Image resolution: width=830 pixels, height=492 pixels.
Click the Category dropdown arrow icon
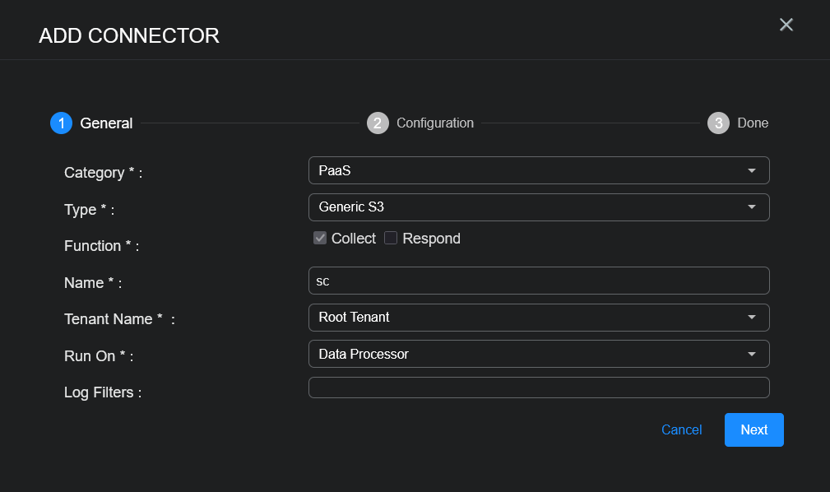coord(751,171)
